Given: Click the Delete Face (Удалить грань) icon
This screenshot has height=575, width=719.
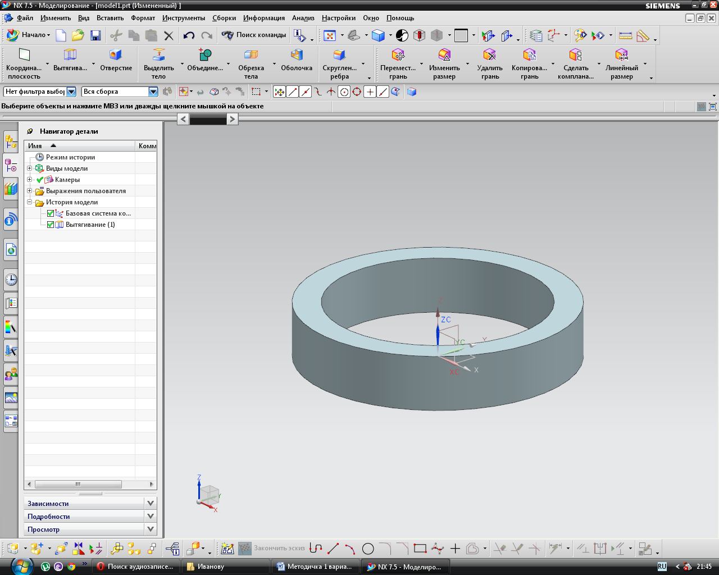Looking at the screenshot, I should coord(490,55).
